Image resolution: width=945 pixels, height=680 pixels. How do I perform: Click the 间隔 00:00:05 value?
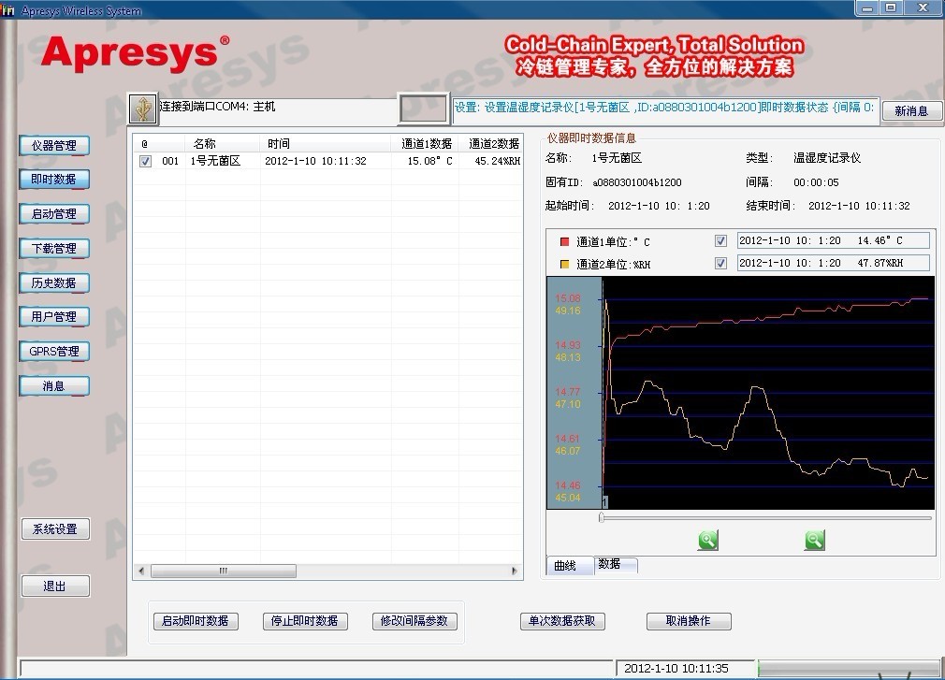click(x=816, y=182)
